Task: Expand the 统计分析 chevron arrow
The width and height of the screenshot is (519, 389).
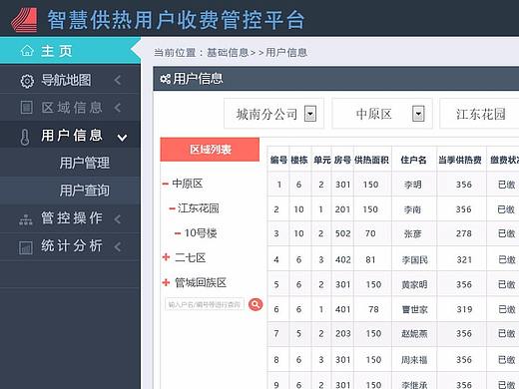Action: coord(118,247)
